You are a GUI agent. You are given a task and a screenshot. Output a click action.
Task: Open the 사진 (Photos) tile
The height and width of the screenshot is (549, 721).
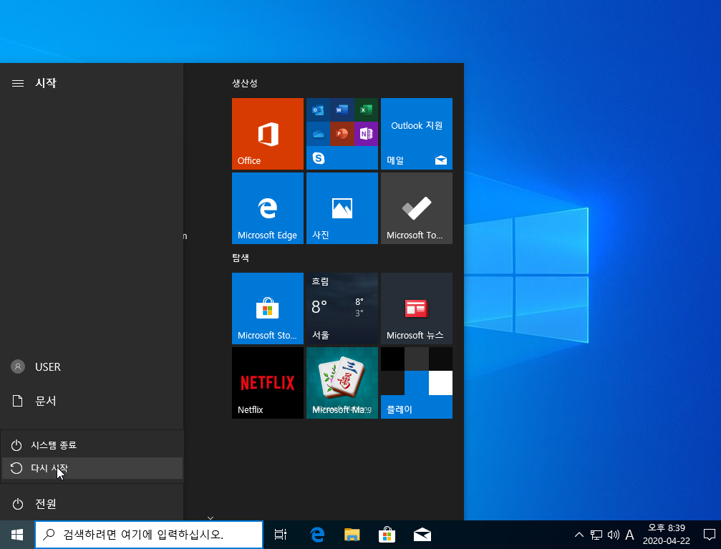pos(342,208)
